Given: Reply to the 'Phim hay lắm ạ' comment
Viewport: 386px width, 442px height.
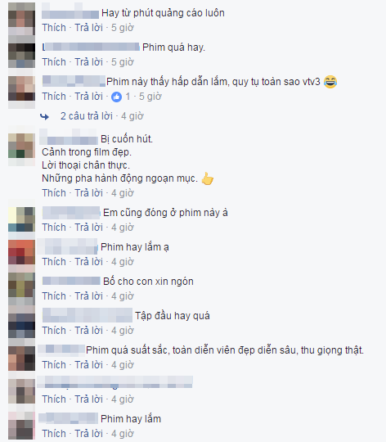Looking at the screenshot, I should [88, 262].
